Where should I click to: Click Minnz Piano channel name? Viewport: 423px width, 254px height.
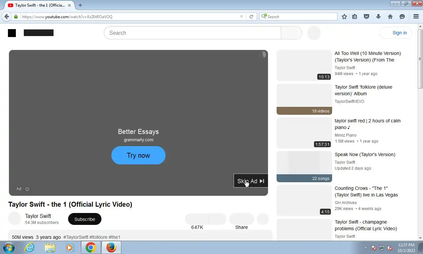[346, 135]
